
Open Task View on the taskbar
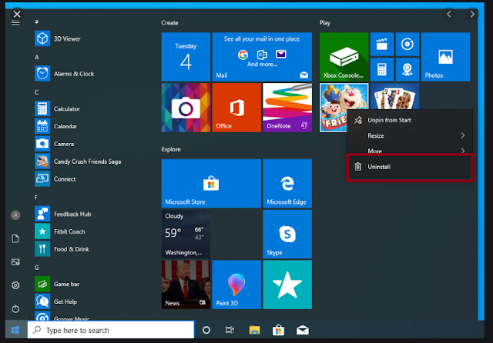click(230, 330)
